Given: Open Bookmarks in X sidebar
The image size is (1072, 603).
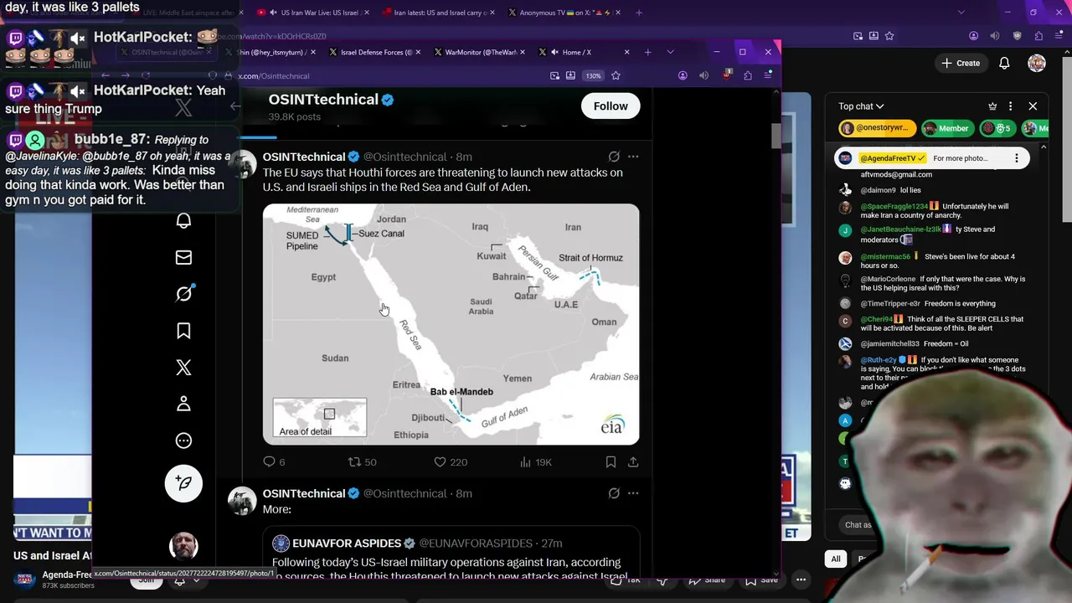Looking at the screenshot, I should pyautogui.click(x=183, y=331).
